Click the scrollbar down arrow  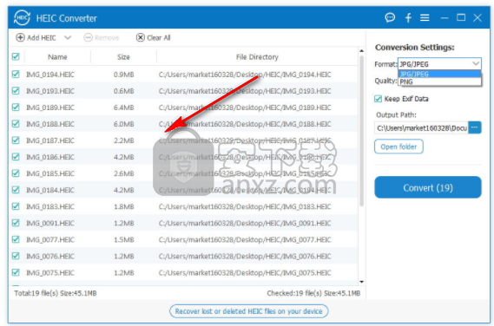click(362, 282)
